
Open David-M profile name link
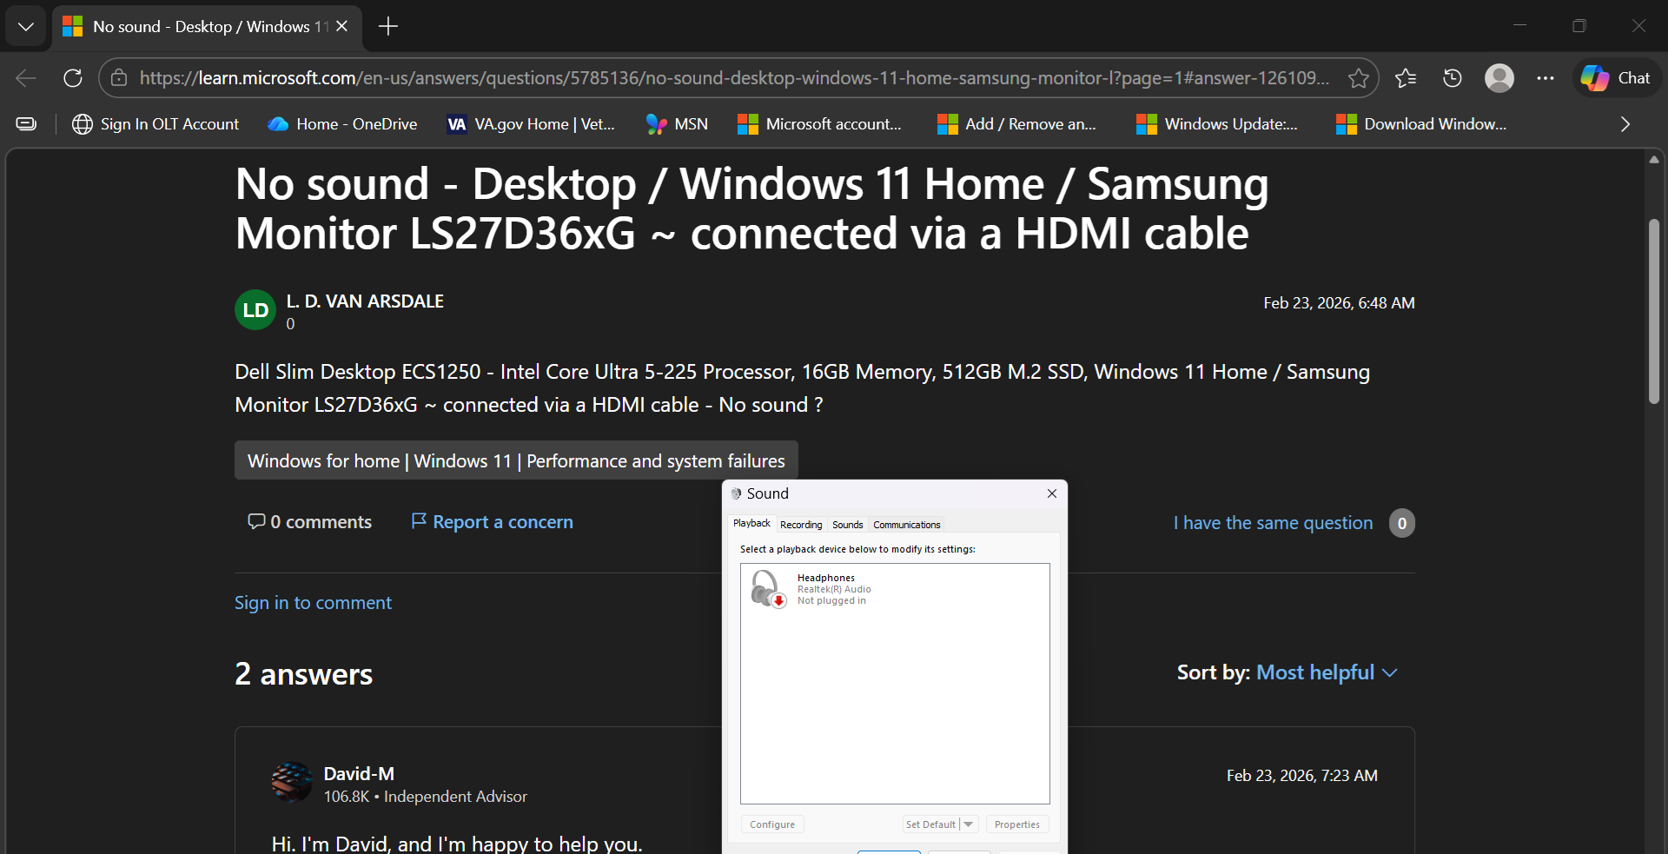[x=359, y=773]
